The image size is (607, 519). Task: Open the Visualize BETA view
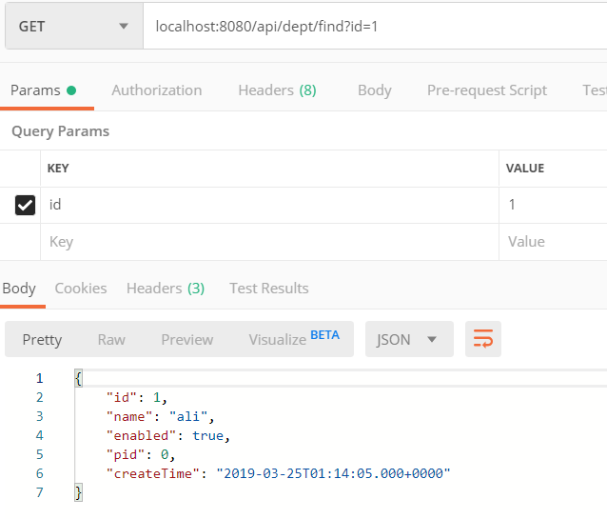[293, 339]
